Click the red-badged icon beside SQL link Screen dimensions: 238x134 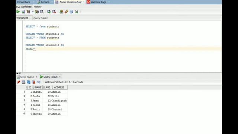click(x=33, y=82)
